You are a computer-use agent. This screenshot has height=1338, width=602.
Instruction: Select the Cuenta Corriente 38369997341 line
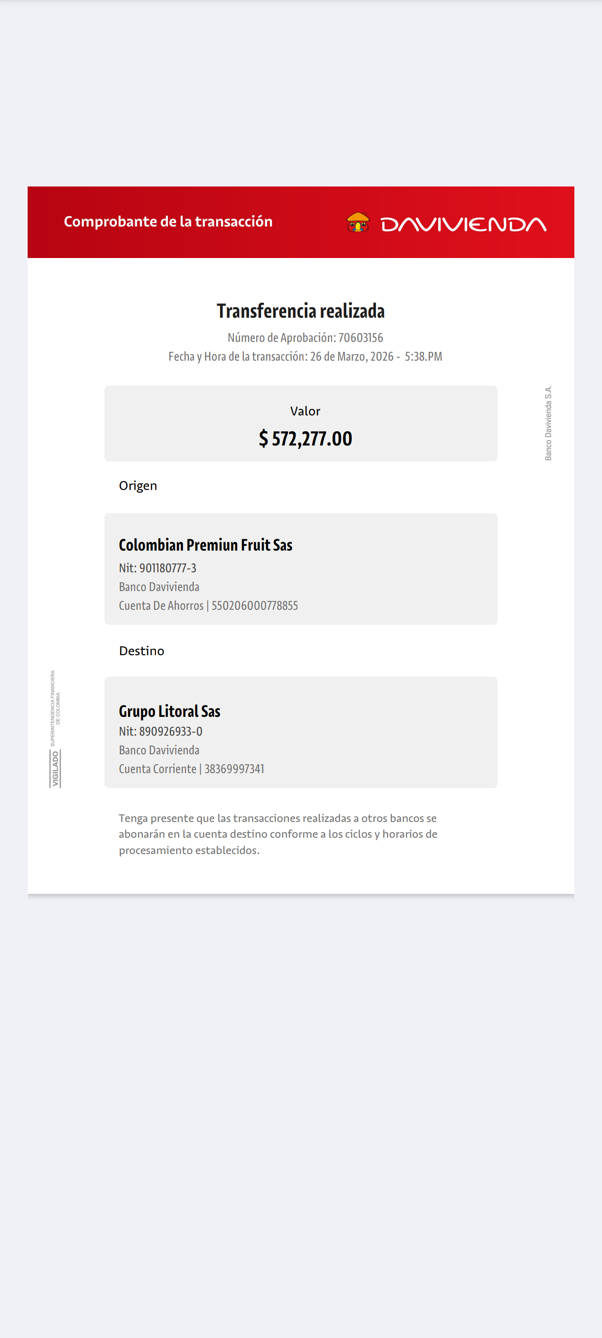[x=191, y=769]
